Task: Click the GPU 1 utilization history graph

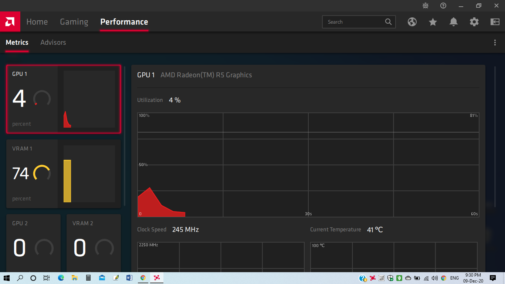Action: click(x=308, y=165)
